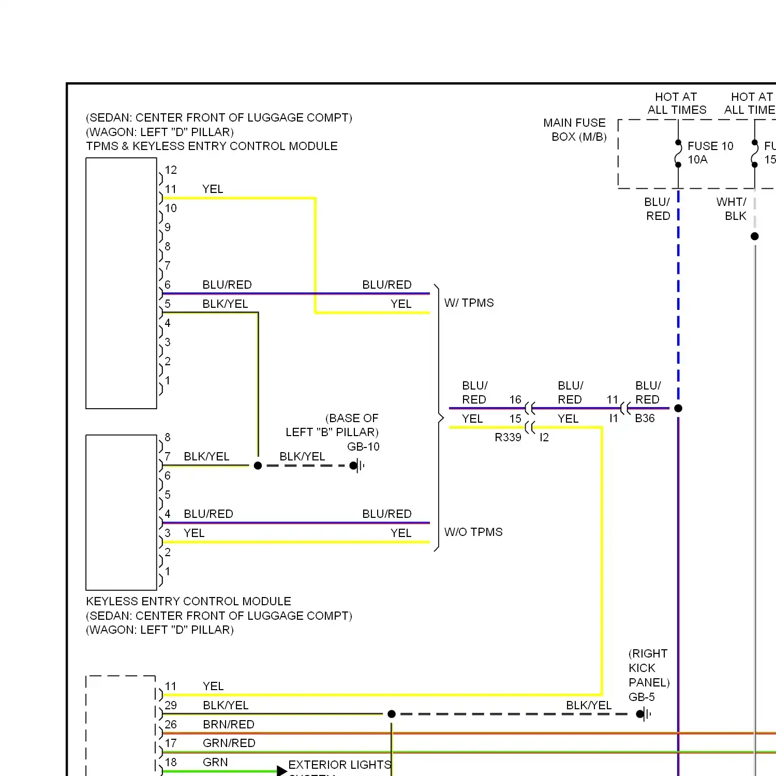Click the splice dot on the WHT/BLK wire

click(755, 236)
